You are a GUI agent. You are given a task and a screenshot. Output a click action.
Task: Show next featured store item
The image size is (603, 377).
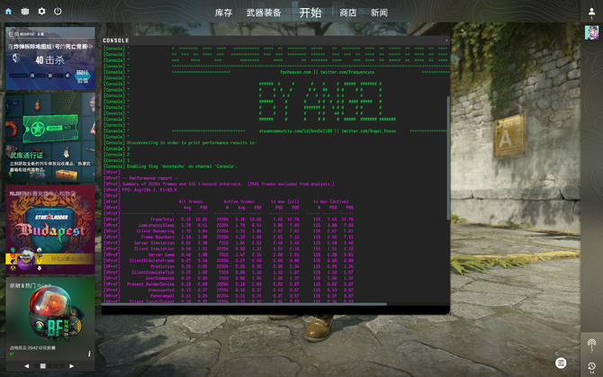point(72,366)
